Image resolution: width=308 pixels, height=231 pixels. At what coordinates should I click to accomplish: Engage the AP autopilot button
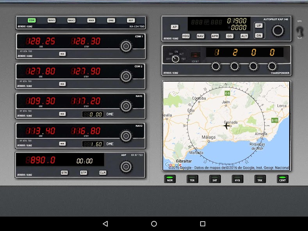[174, 27]
